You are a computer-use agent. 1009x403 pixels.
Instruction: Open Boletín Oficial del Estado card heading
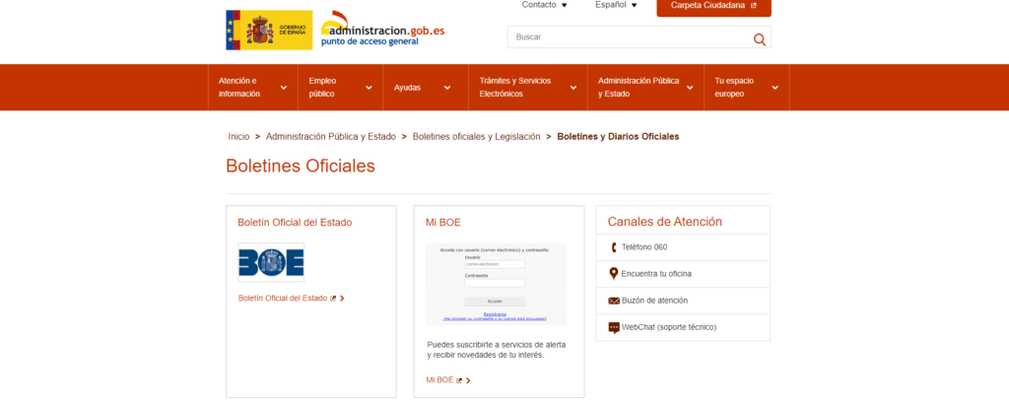pyautogui.click(x=295, y=223)
